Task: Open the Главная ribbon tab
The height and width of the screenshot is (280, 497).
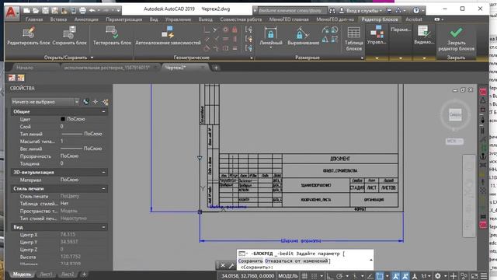Action: (x=34, y=19)
